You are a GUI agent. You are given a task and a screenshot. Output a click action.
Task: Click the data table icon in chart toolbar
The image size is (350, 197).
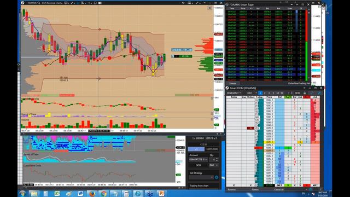100,3
